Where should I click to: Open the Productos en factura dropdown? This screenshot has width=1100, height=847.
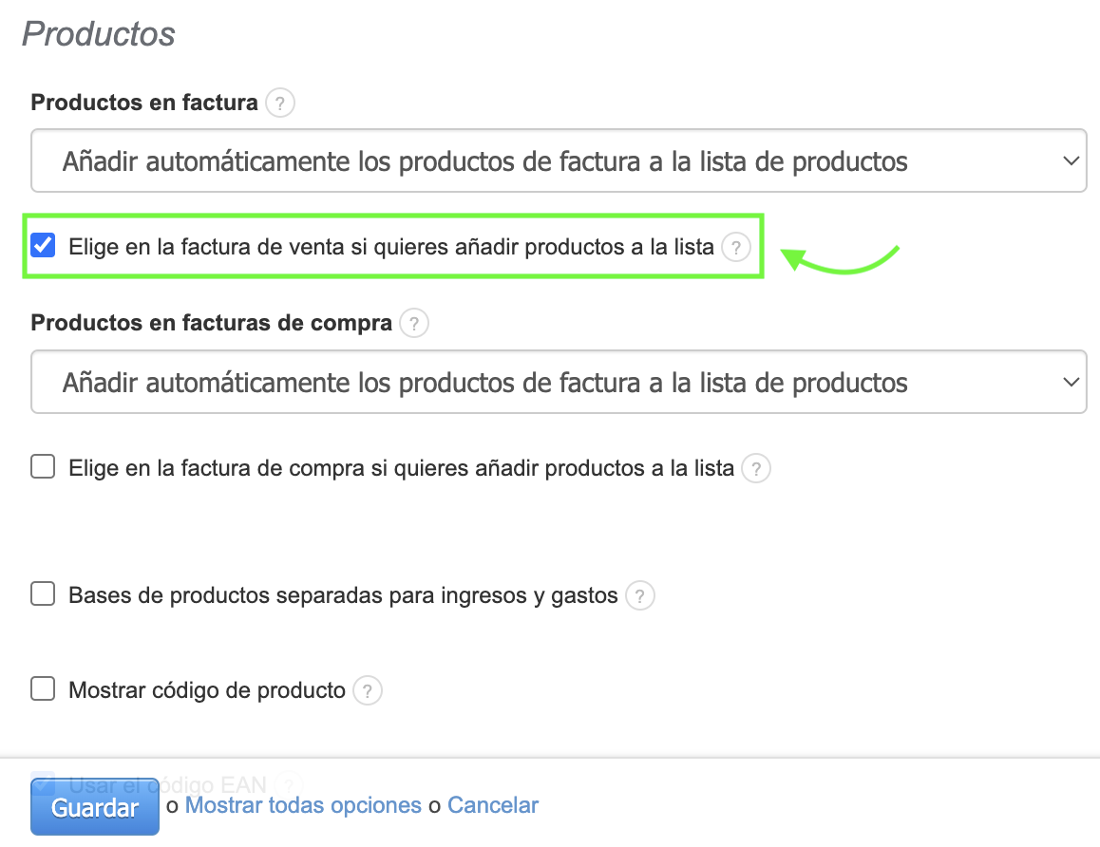click(559, 161)
